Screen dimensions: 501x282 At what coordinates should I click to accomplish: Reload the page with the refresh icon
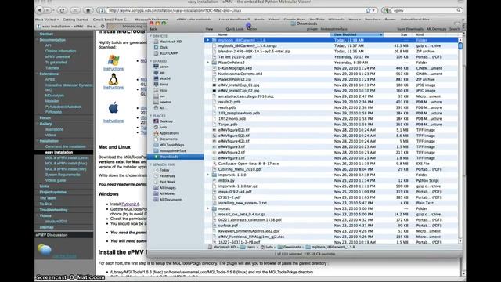coord(63,10)
